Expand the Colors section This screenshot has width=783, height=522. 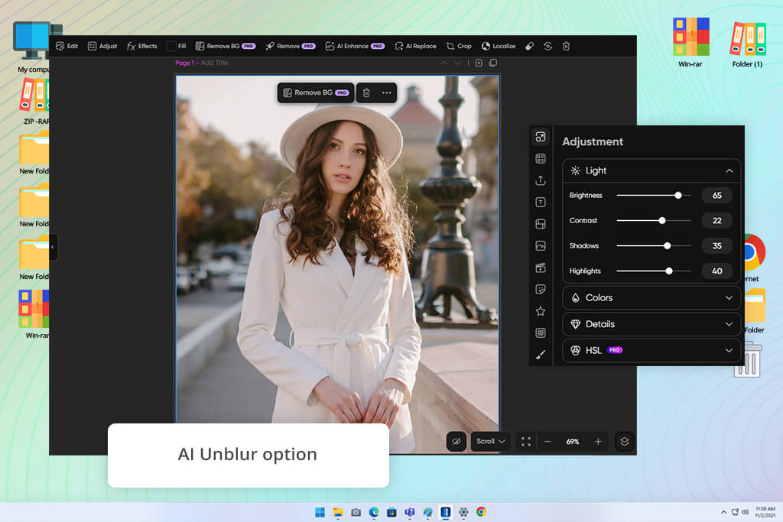pos(651,298)
